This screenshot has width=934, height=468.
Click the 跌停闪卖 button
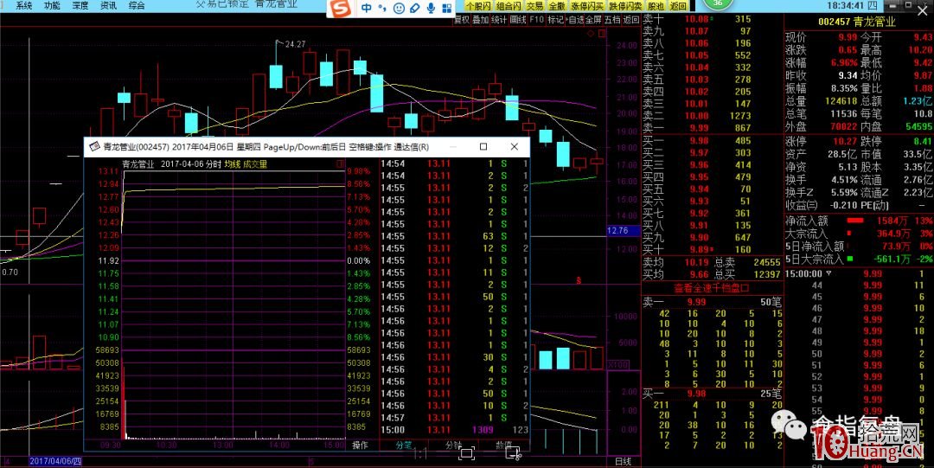pos(625,5)
